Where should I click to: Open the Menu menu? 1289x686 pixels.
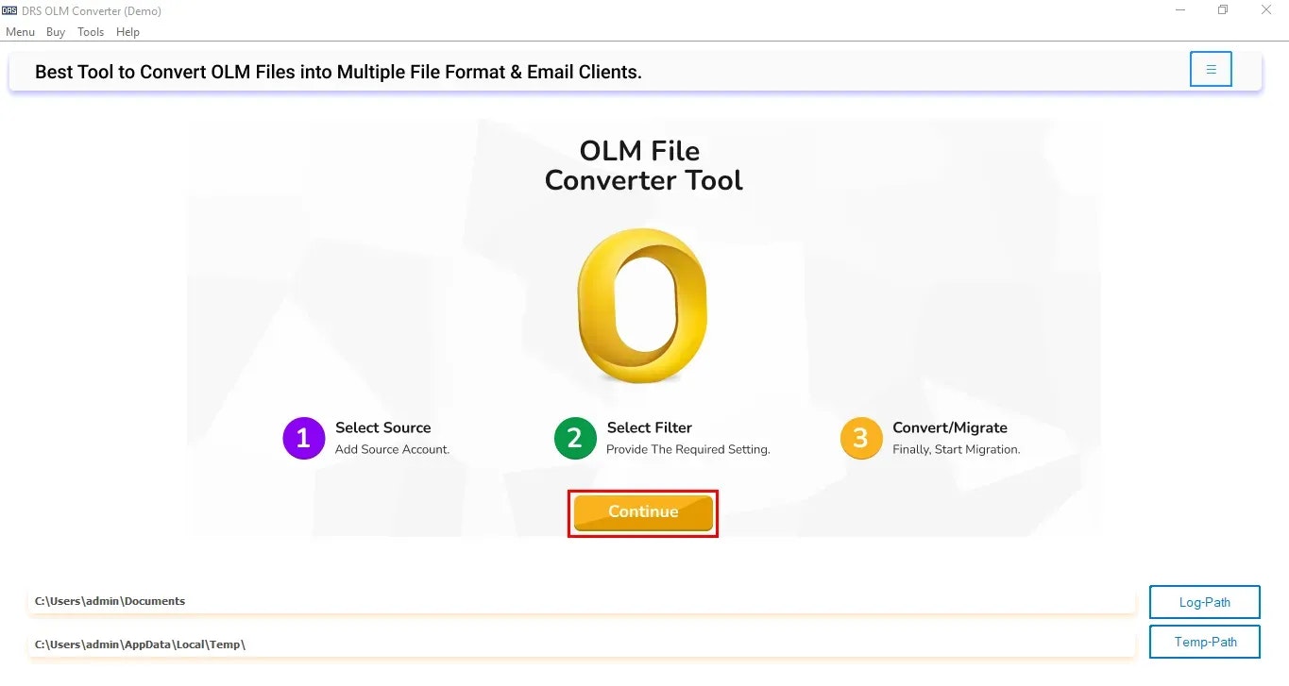[20, 32]
